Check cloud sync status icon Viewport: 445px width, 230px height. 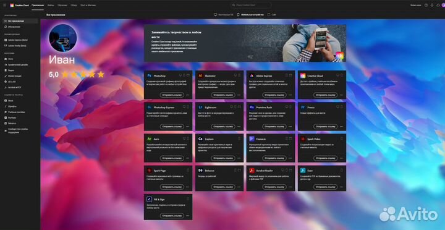[438, 5]
